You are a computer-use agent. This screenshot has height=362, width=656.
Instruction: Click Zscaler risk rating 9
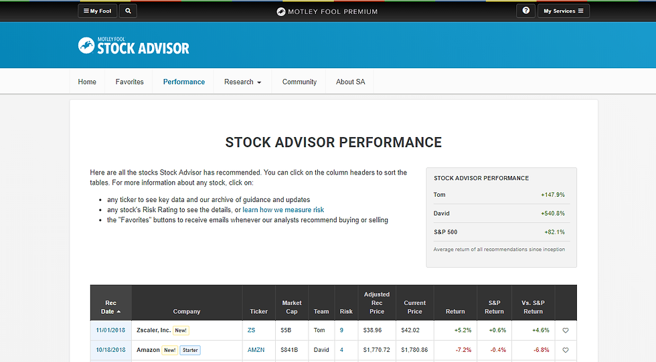341,331
